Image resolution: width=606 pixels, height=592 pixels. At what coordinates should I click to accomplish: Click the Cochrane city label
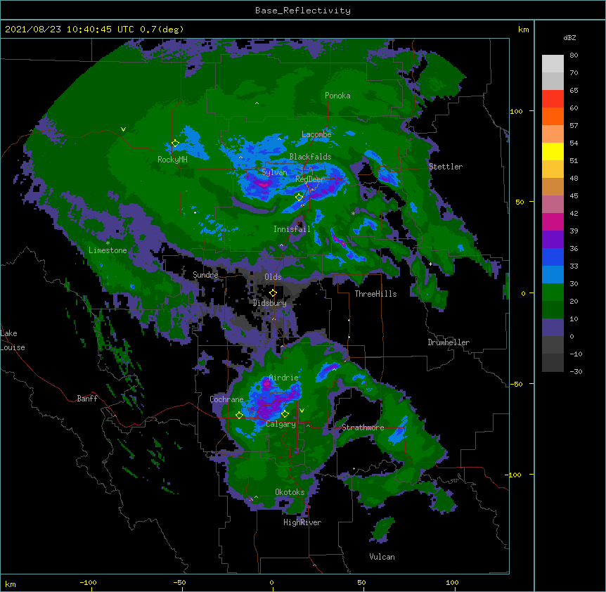coord(226,399)
